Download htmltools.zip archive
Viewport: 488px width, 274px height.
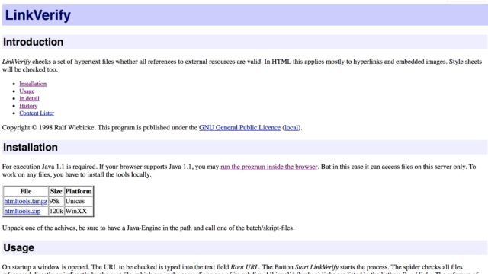point(22,212)
